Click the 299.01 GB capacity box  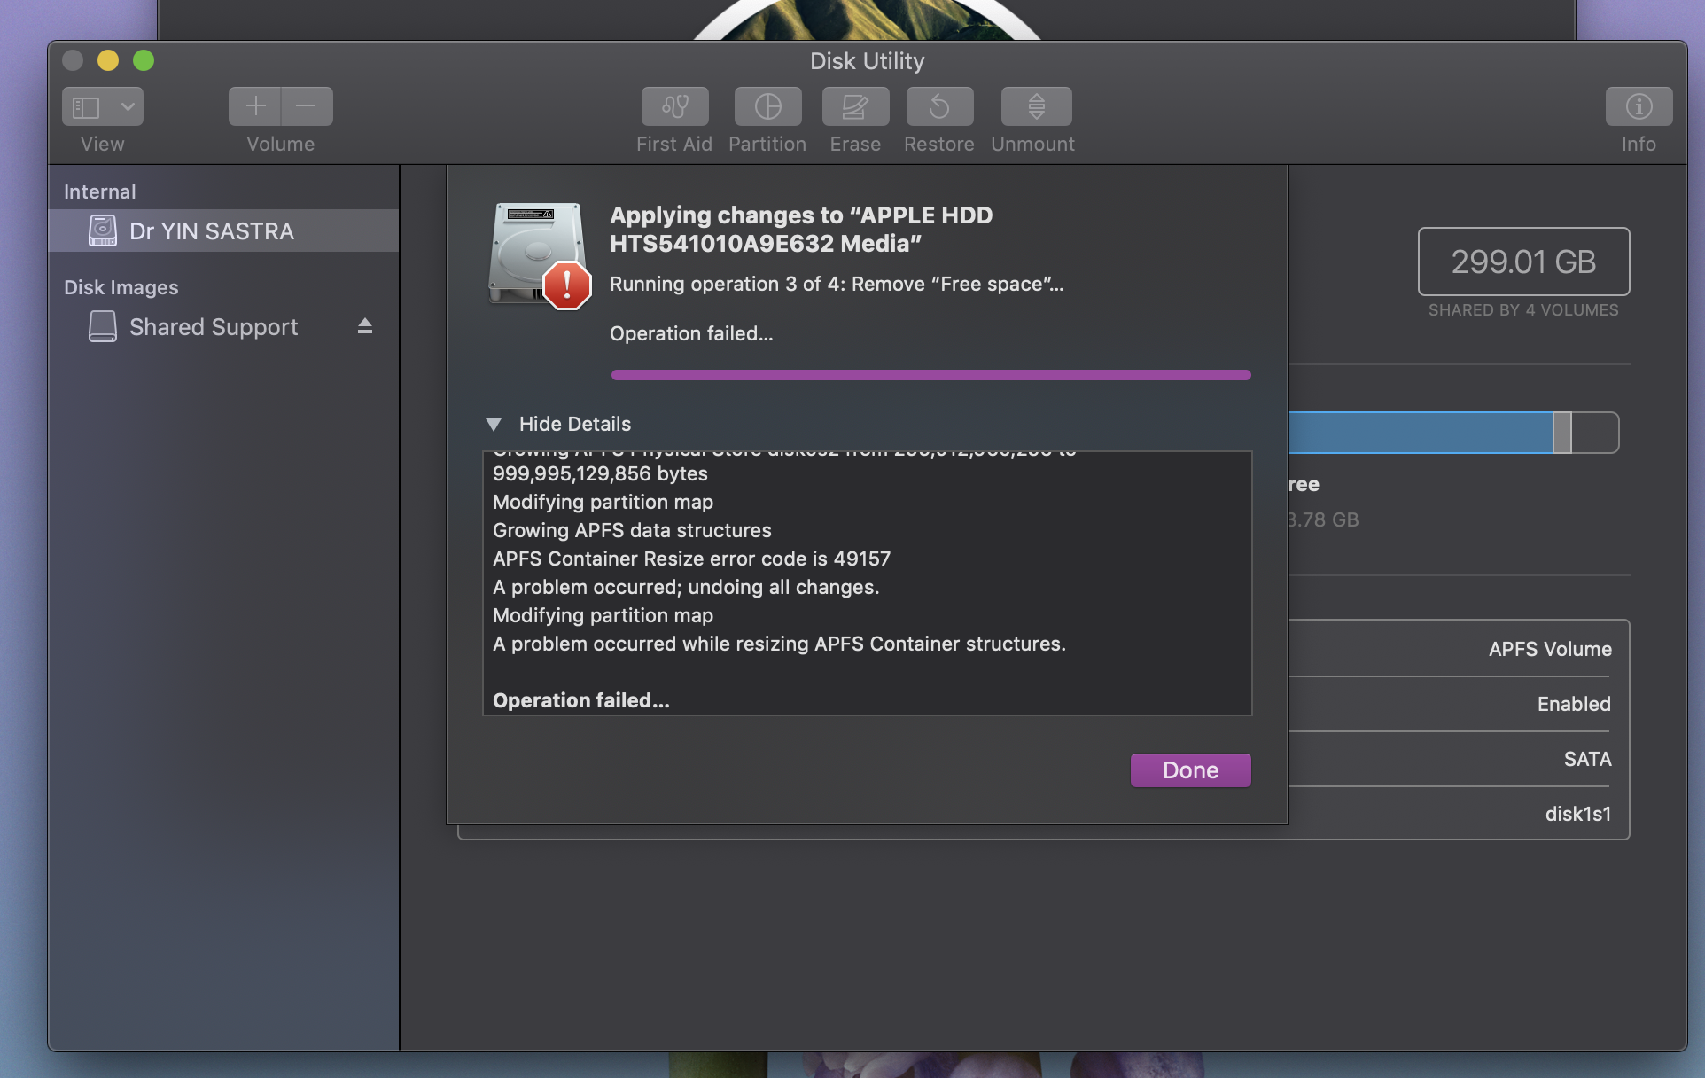click(1522, 262)
